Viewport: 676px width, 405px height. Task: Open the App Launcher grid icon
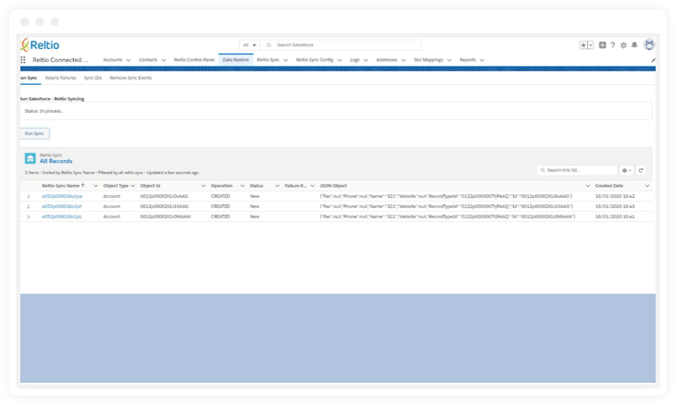[23, 60]
